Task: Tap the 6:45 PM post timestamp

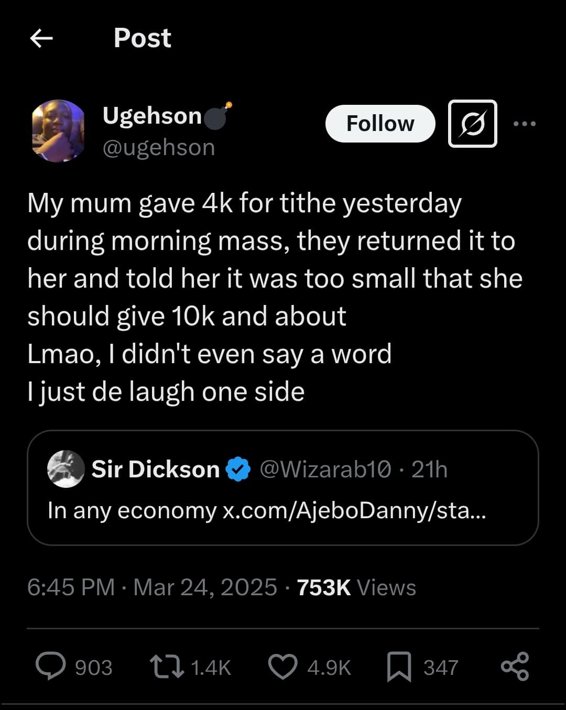Action: click(x=71, y=587)
